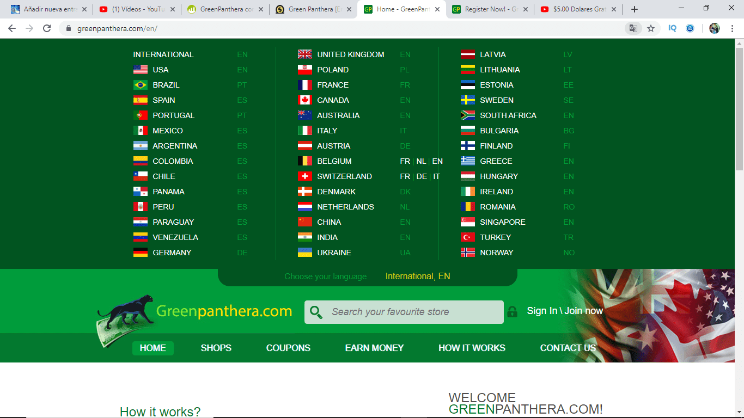Image resolution: width=744 pixels, height=418 pixels.
Task: Click the United Kingdom flag icon
Action: pos(305,54)
